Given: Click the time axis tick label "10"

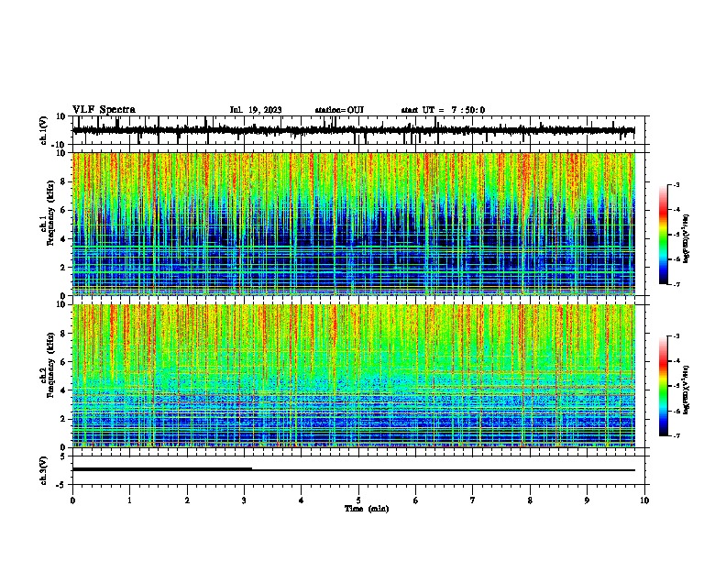Looking at the screenshot, I should (644, 500).
